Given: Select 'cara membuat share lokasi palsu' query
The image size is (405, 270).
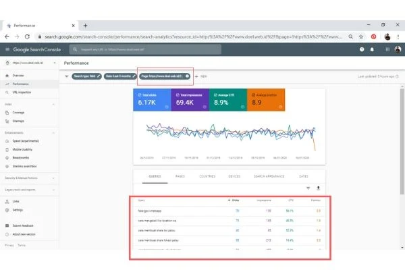Looking at the screenshot, I should tap(229, 240).
